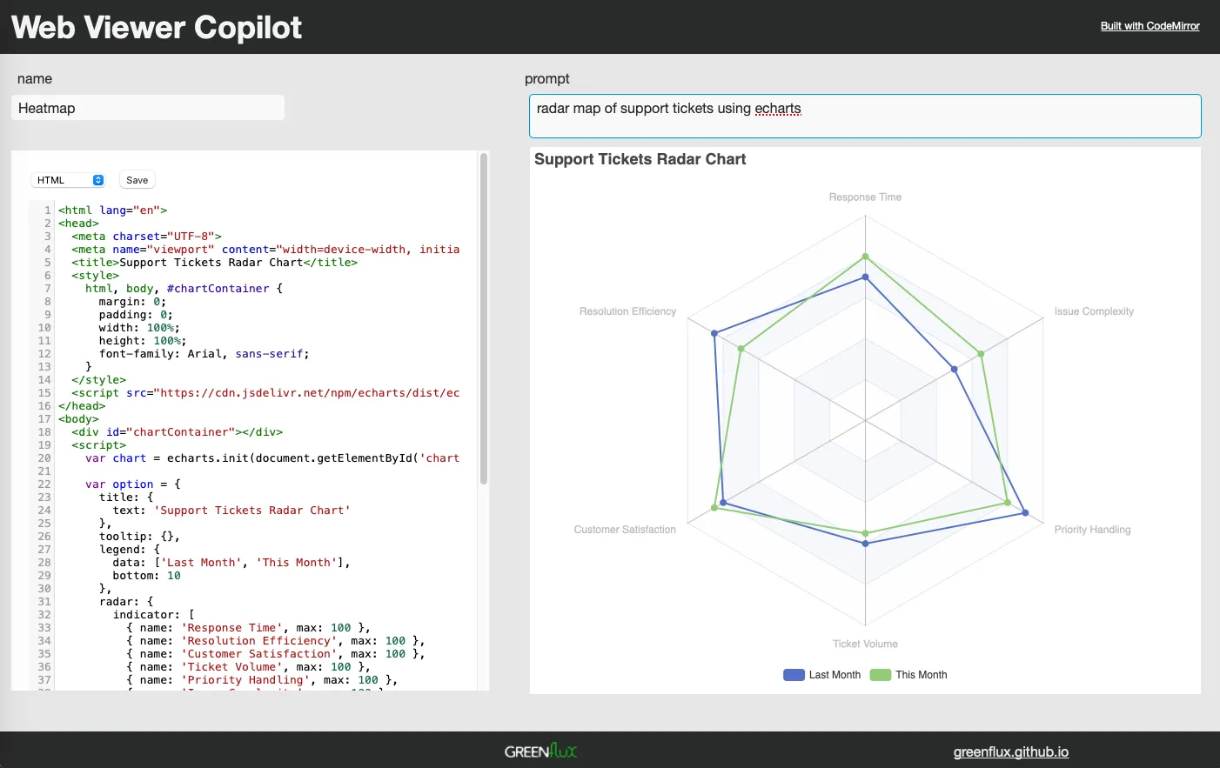Screen dimensions: 1220x768
Task: Open the greenflux.github.io footer link
Action: (1010, 751)
